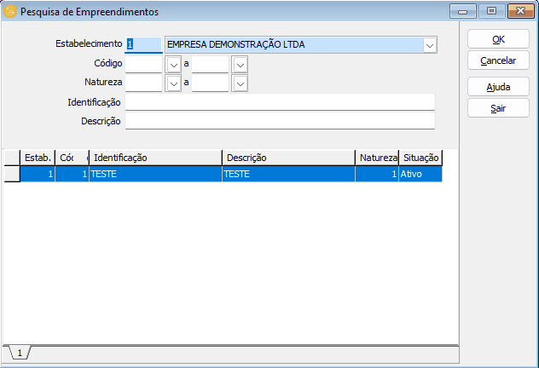539x368 pixels.
Task: Open the second Código range dropdown
Action: point(240,64)
